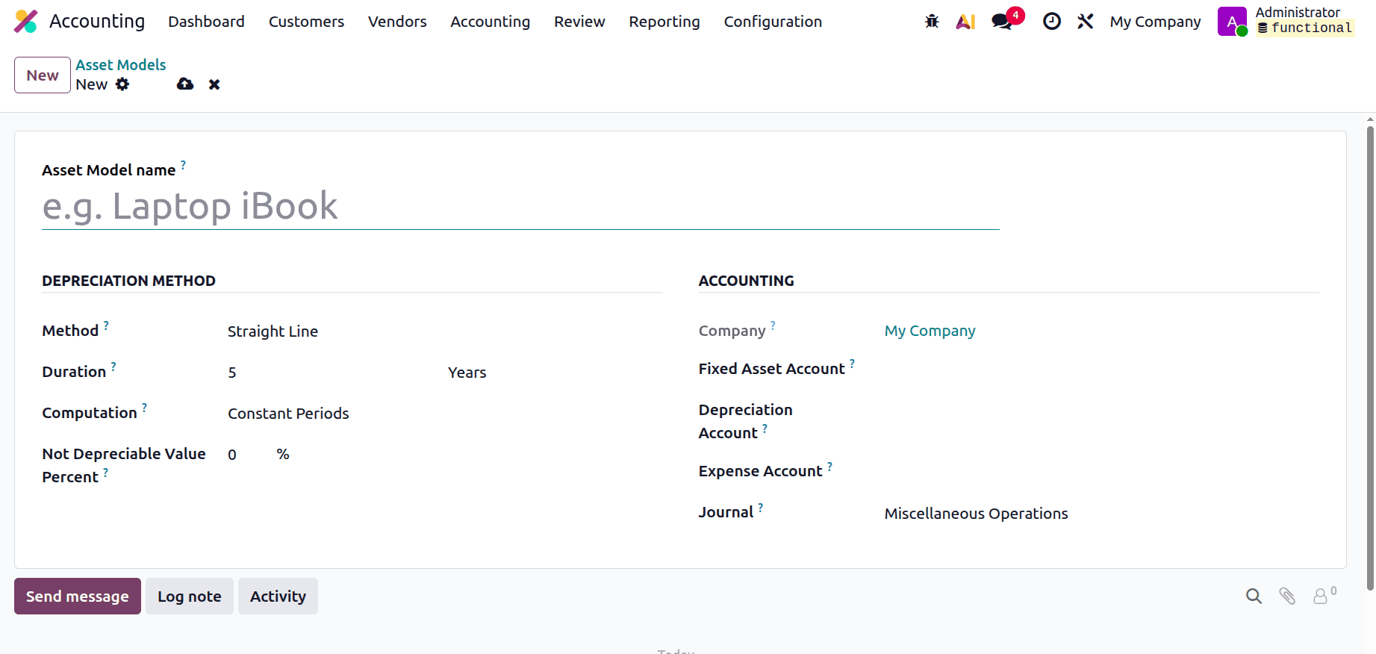Screen dimensions: 1376x654
Task: Open the Administrator user menu
Action: coord(1286,21)
